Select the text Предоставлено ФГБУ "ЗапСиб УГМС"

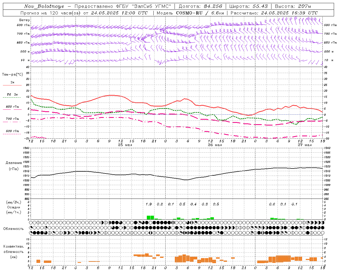click(123, 6)
